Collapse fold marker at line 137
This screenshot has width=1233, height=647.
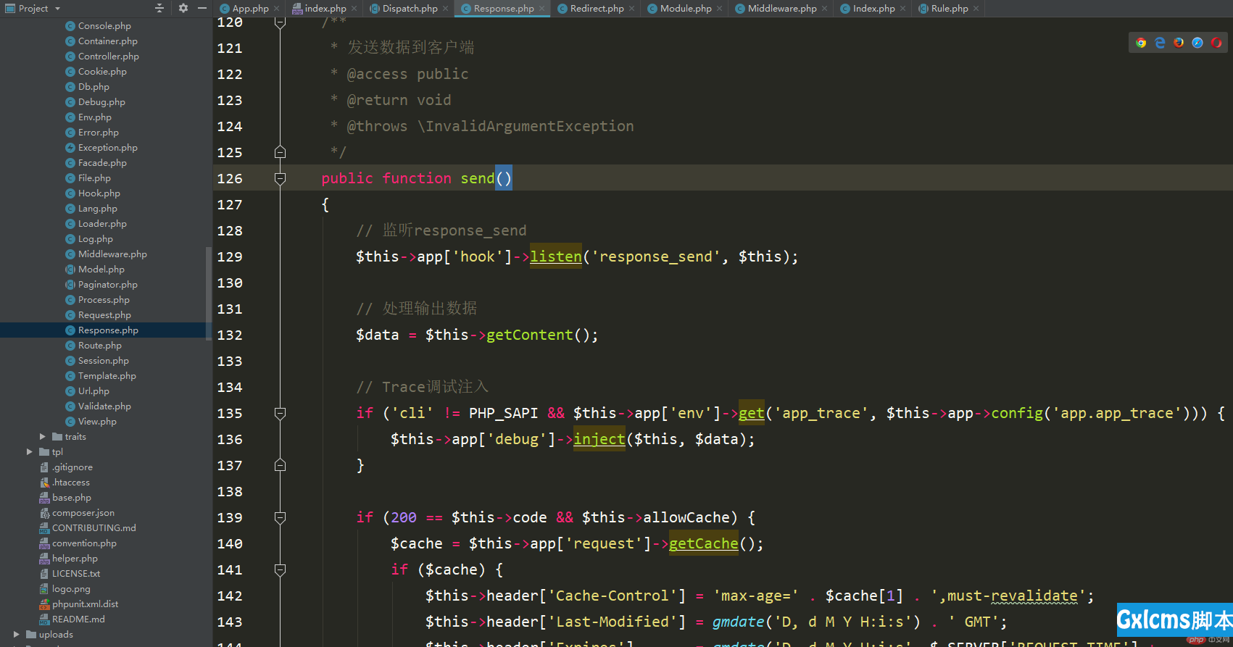280,465
